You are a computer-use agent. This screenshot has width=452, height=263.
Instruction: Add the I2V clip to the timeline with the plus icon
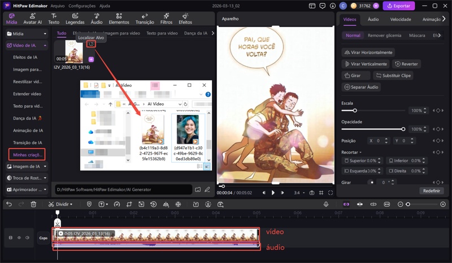(91, 59)
